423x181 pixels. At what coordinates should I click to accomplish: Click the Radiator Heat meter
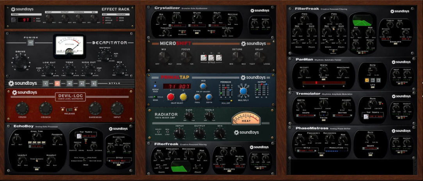click(x=246, y=118)
